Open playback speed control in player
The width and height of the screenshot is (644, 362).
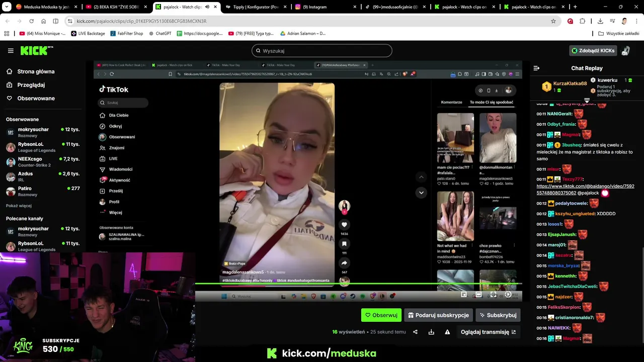pyautogui.click(x=508, y=295)
